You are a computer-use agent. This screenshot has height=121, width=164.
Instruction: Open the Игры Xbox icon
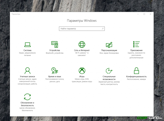(82, 71)
